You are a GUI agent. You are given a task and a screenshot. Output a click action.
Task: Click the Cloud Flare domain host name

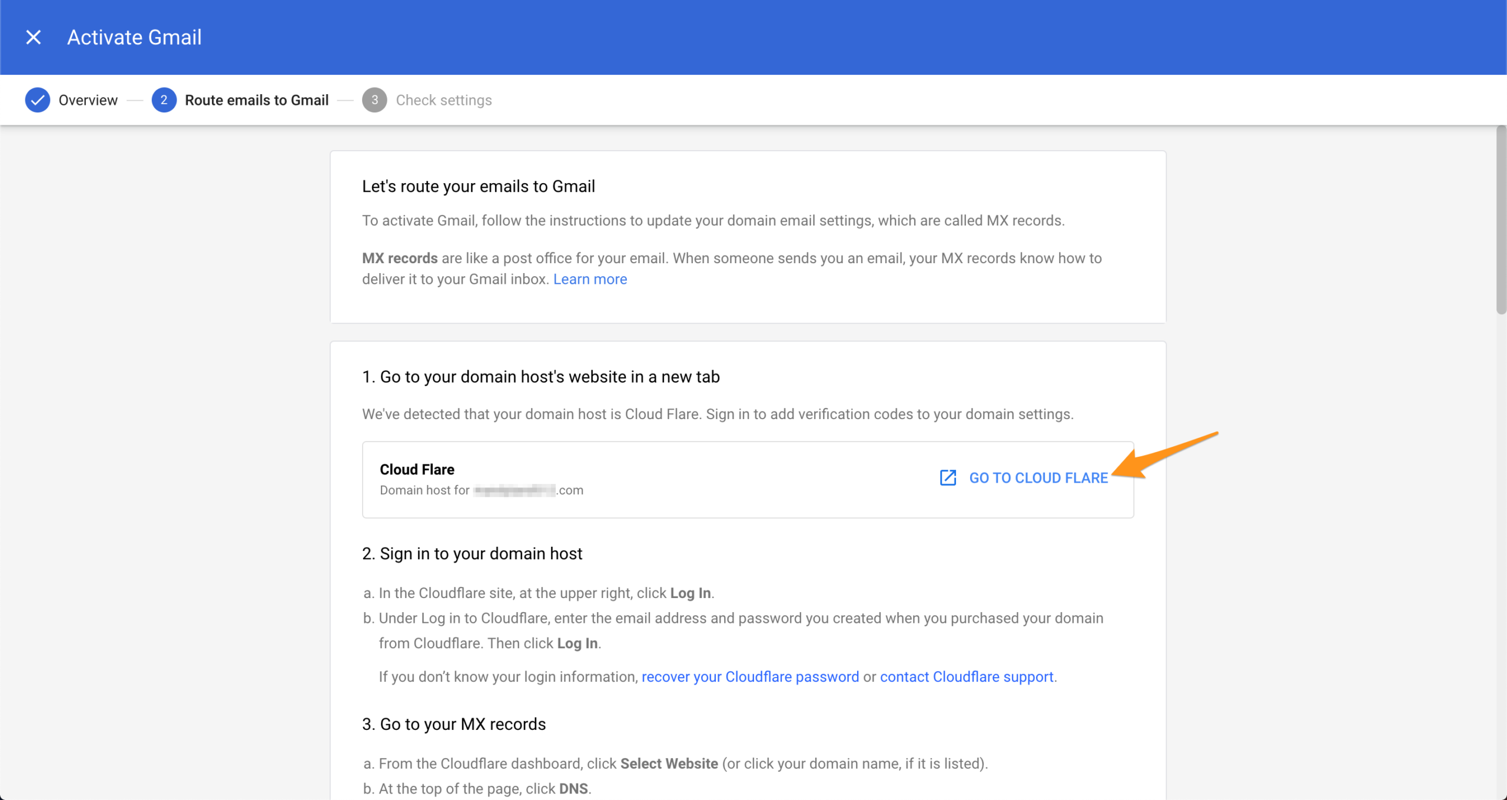417,469
